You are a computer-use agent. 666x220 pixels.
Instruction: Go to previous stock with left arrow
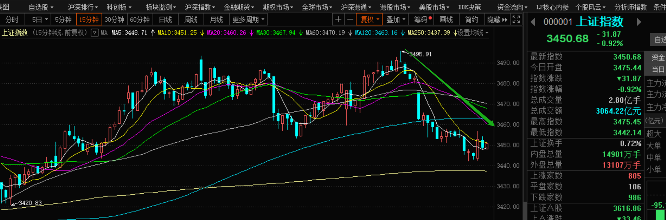point(533,22)
